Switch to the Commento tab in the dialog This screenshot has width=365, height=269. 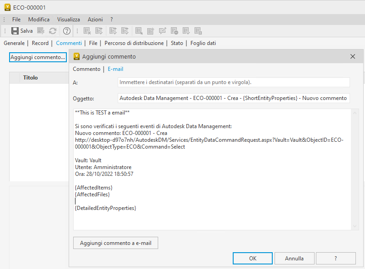tap(87, 69)
